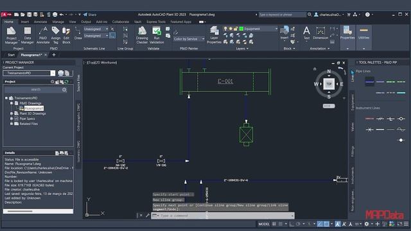Click the new drawing plus tab button
This screenshot has height=231, width=411.
[54, 55]
